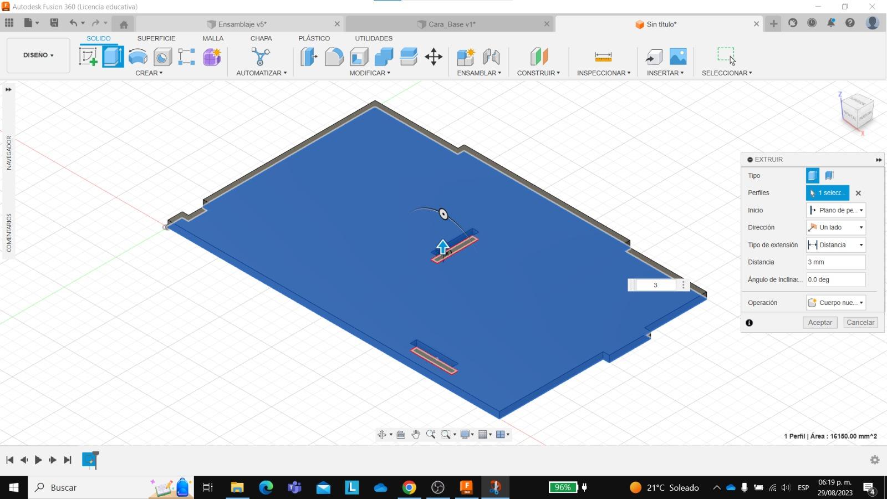Open the Operación dropdown

(x=836, y=303)
